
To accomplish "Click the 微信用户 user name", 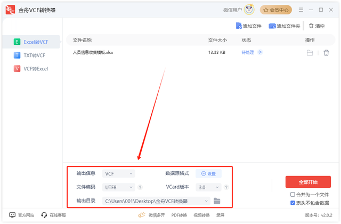I will click(232, 10).
